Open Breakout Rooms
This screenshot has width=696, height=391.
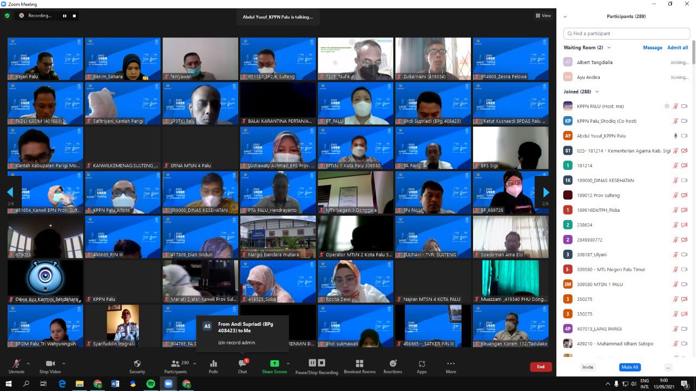[359, 364]
